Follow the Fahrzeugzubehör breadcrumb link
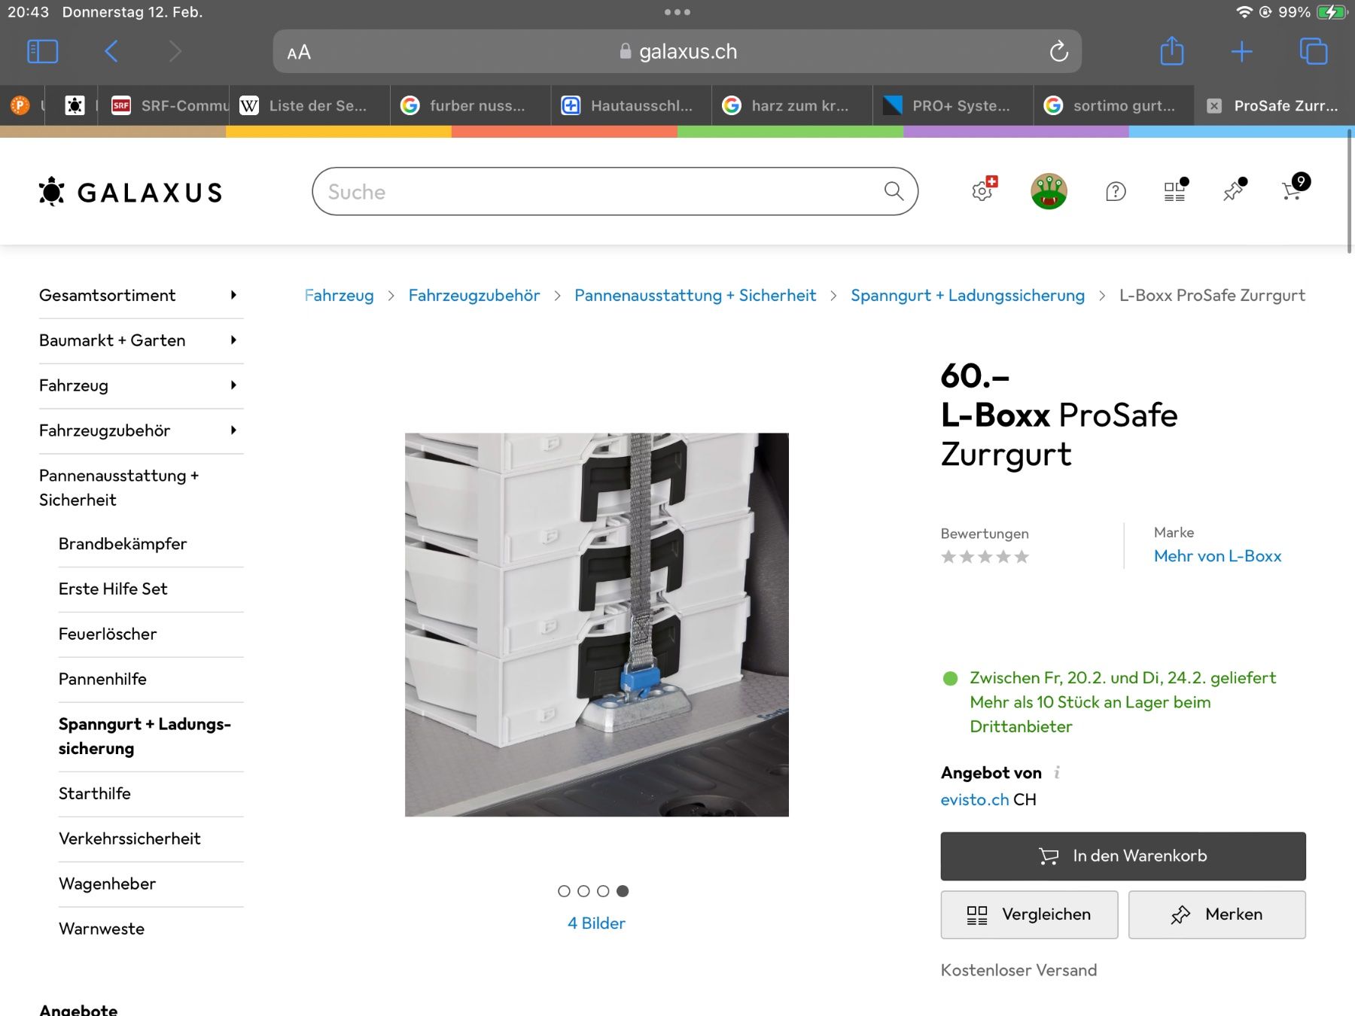The width and height of the screenshot is (1355, 1016). coord(474,295)
